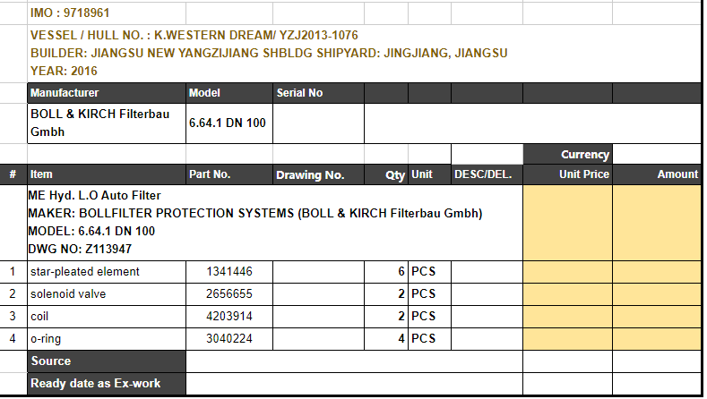The image size is (707, 399).
Task: Click the Drawing No. column header
Action: coord(317,174)
